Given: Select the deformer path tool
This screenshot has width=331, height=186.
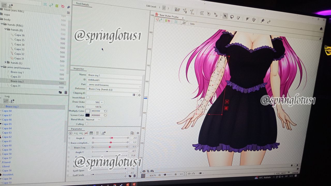Looking at the screenshot, I should pyautogui.click(x=216, y=15).
